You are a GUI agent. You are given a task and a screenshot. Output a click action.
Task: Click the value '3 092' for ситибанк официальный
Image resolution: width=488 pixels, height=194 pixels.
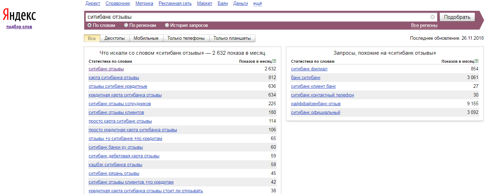tap(473, 112)
